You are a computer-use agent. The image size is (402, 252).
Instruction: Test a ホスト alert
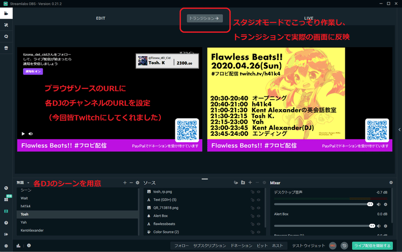(277, 245)
